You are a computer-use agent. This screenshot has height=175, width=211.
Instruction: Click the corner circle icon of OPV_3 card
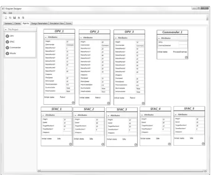(x=143, y=103)
